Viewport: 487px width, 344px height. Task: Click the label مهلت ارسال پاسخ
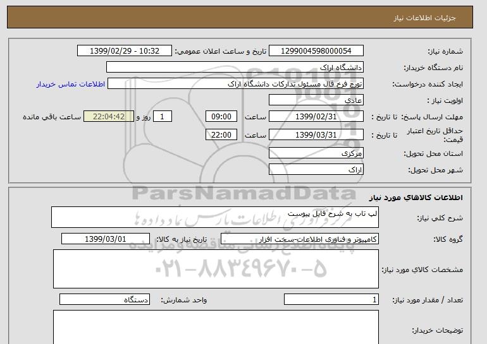pyautogui.click(x=433, y=117)
